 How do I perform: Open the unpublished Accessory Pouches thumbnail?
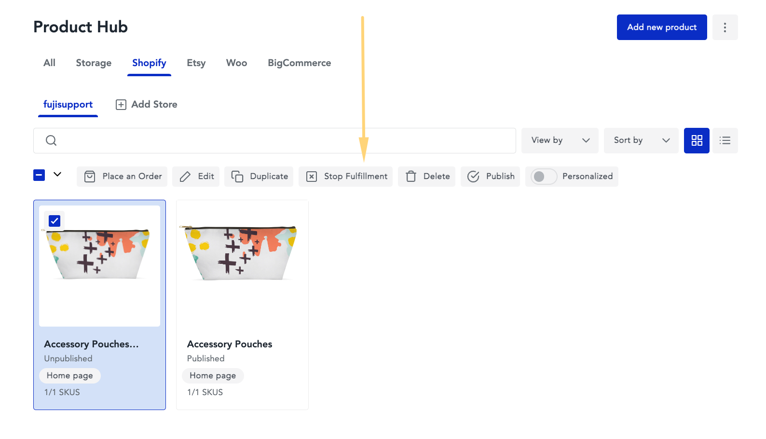(x=100, y=266)
